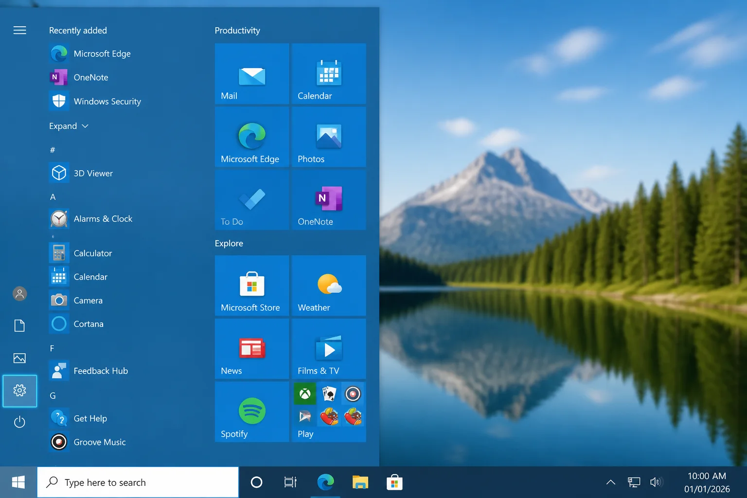
Task: Open the News tile
Action: pos(252,349)
